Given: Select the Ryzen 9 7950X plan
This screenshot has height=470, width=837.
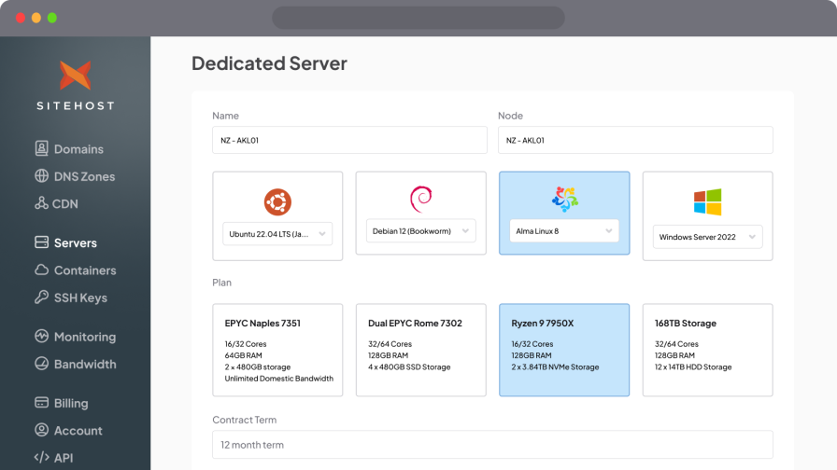Looking at the screenshot, I should coord(564,350).
